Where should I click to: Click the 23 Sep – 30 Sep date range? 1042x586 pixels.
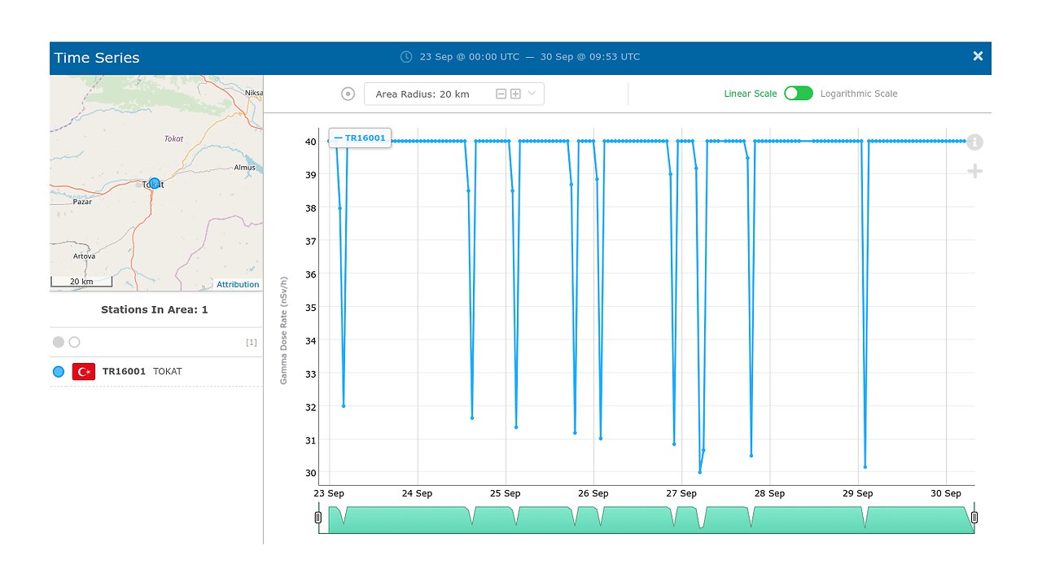tap(530, 57)
